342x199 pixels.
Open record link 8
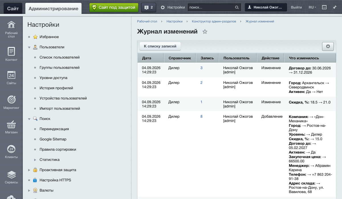[201, 117]
